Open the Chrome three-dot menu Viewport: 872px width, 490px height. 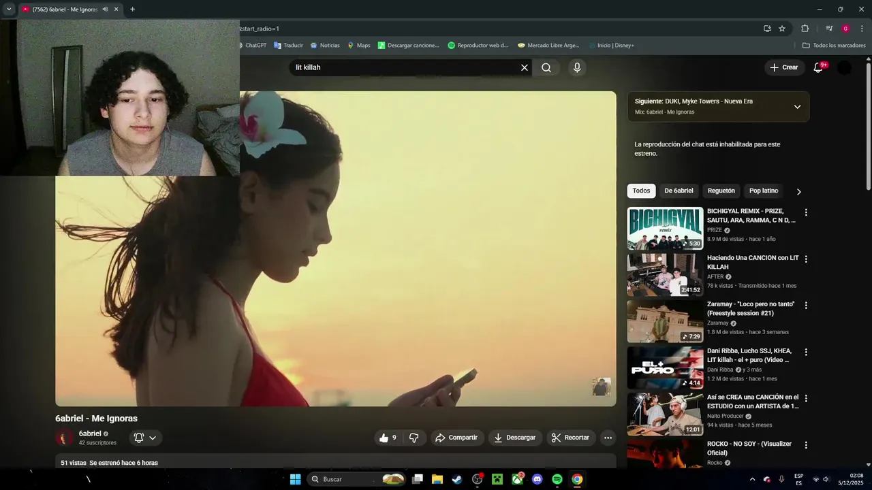pyautogui.click(x=862, y=29)
